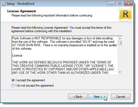
Task: Continue installation with the Next button
Action: coord(98,97)
